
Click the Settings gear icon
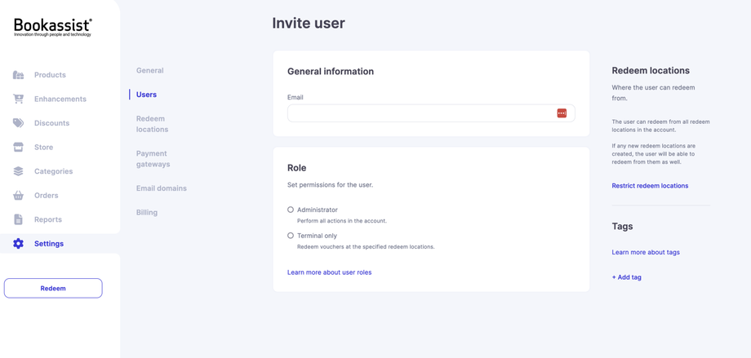click(x=18, y=244)
